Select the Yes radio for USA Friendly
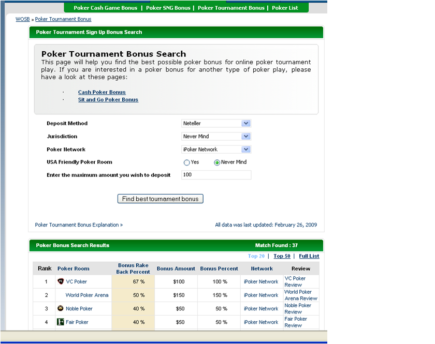 pyautogui.click(x=187, y=162)
